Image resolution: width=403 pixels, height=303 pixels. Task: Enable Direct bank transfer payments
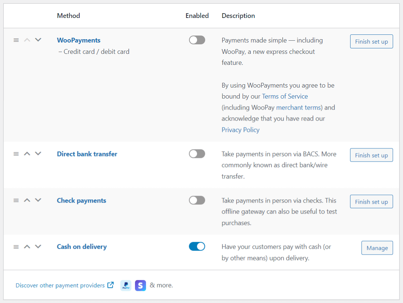pyautogui.click(x=197, y=154)
